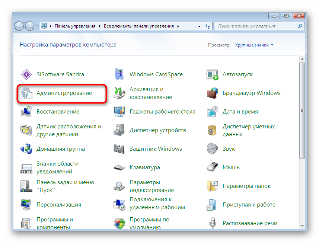319x243 pixels.
Task: Open the Windows CardSpace link text
Action: [156, 74]
